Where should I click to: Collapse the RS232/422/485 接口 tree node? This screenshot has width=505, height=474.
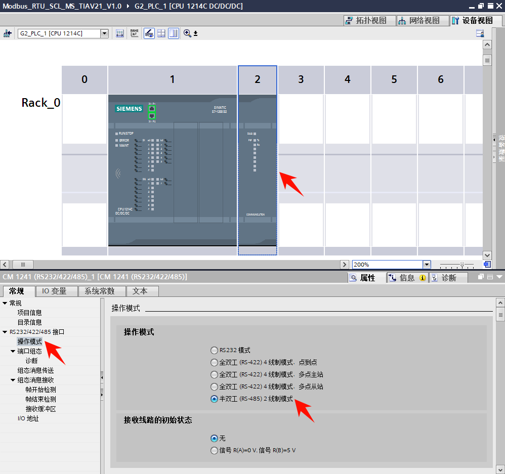point(5,332)
